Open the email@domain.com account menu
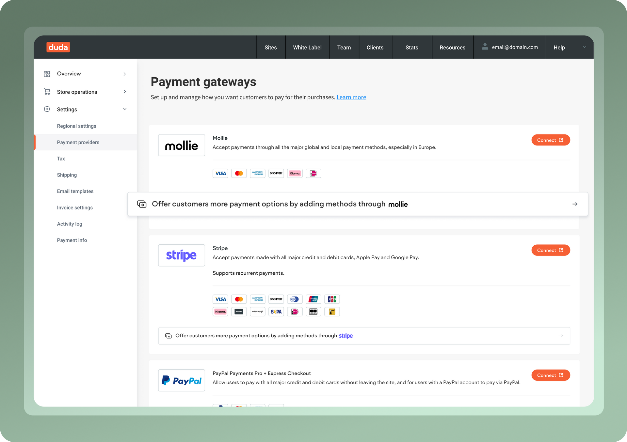This screenshot has height=442, width=627. point(510,47)
